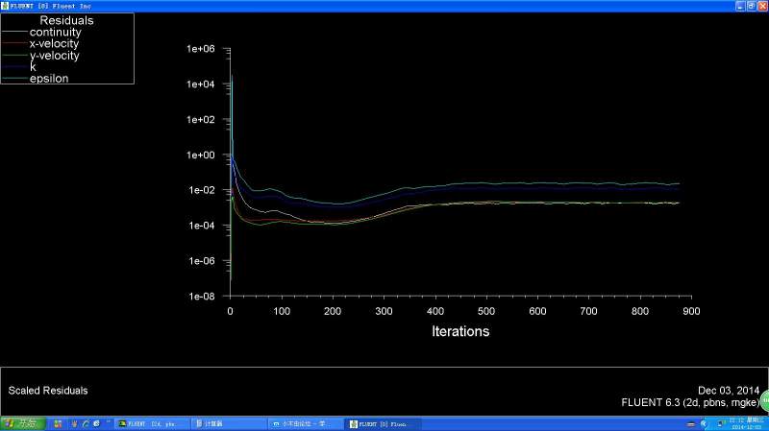769x431 pixels.
Task: Click the continuity legend entry
Action: click(55, 33)
